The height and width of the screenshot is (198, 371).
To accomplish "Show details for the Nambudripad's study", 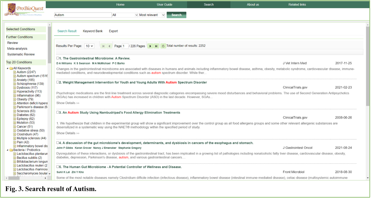I will pyautogui.click(x=68, y=133).
